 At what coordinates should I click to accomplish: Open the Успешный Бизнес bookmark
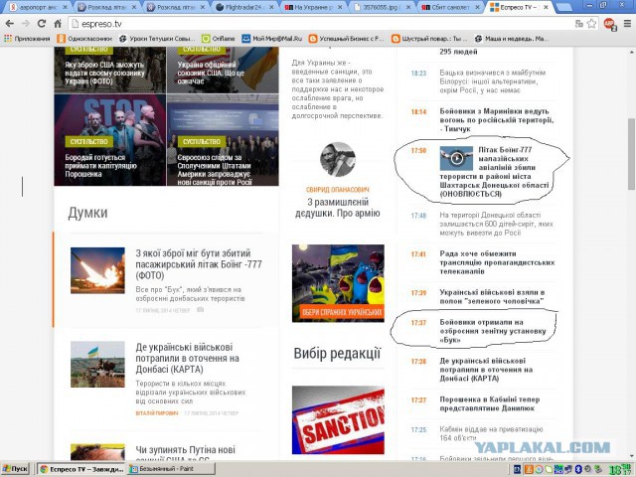click(346, 39)
